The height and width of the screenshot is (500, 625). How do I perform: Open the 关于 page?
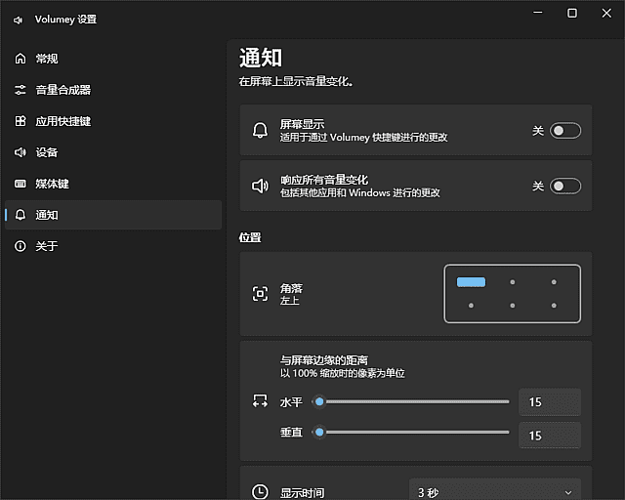113,246
